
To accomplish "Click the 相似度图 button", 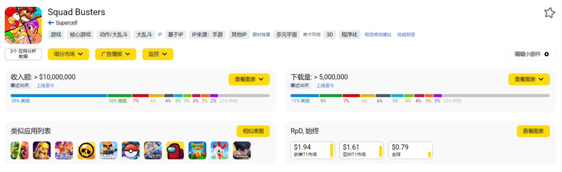I will pos(253,131).
